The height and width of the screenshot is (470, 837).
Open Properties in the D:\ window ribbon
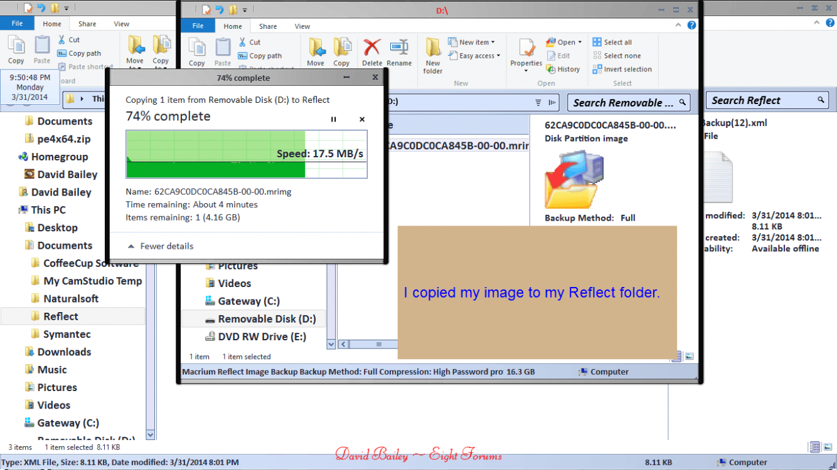pyautogui.click(x=526, y=55)
